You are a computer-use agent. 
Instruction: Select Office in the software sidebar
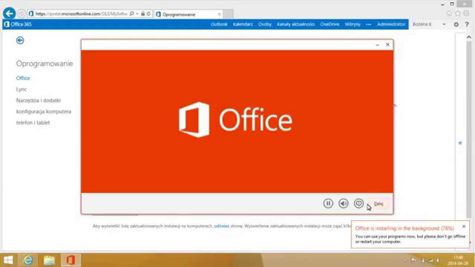pos(23,78)
